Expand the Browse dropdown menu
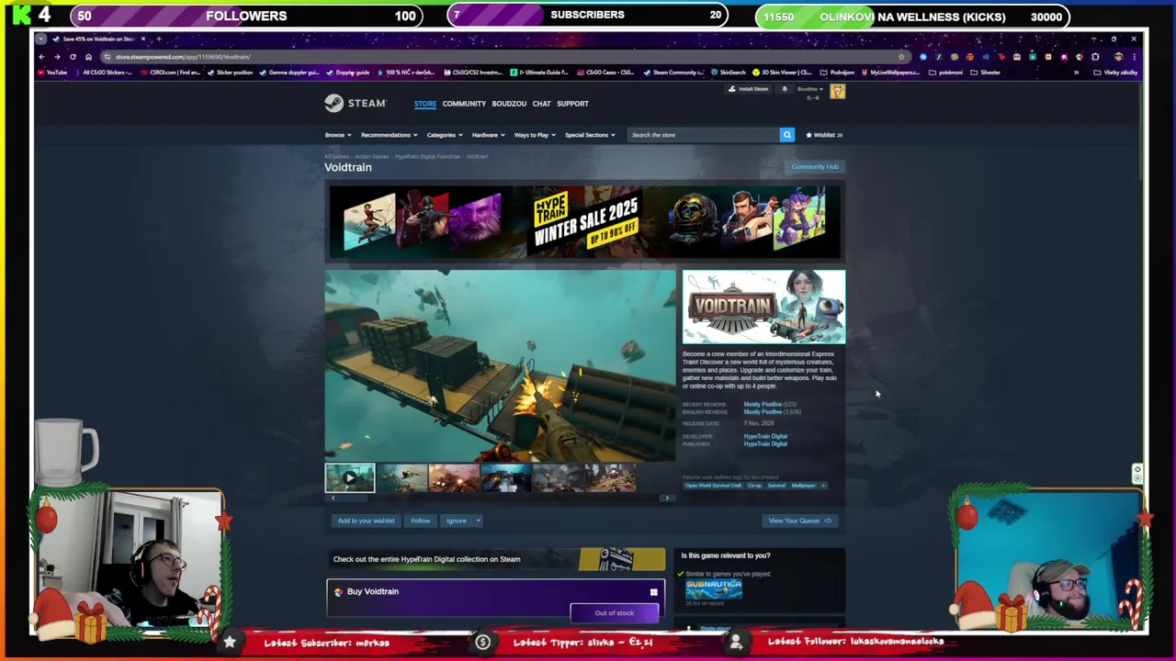Viewport: 1176px width, 661px height. pyautogui.click(x=338, y=135)
